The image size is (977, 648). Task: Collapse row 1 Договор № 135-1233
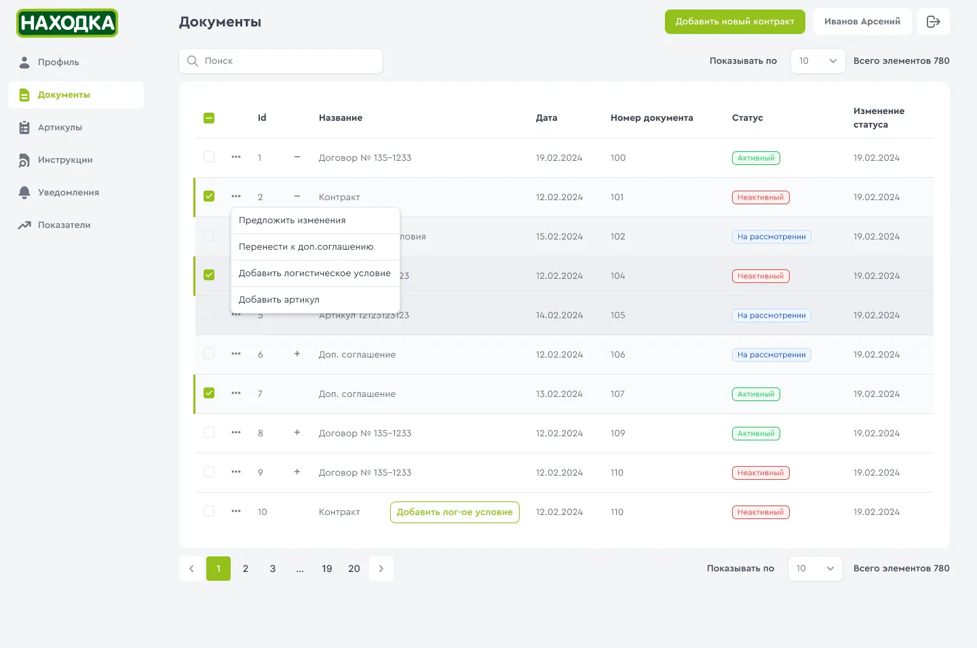pyautogui.click(x=297, y=157)
